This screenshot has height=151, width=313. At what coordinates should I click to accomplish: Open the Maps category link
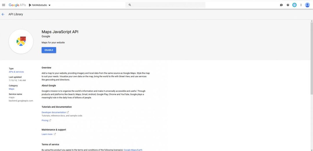click(x=11, y=89)
